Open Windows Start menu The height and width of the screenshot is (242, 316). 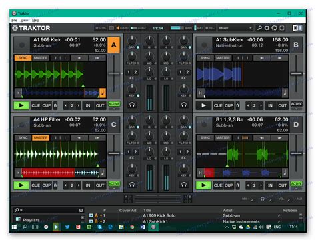14,227
